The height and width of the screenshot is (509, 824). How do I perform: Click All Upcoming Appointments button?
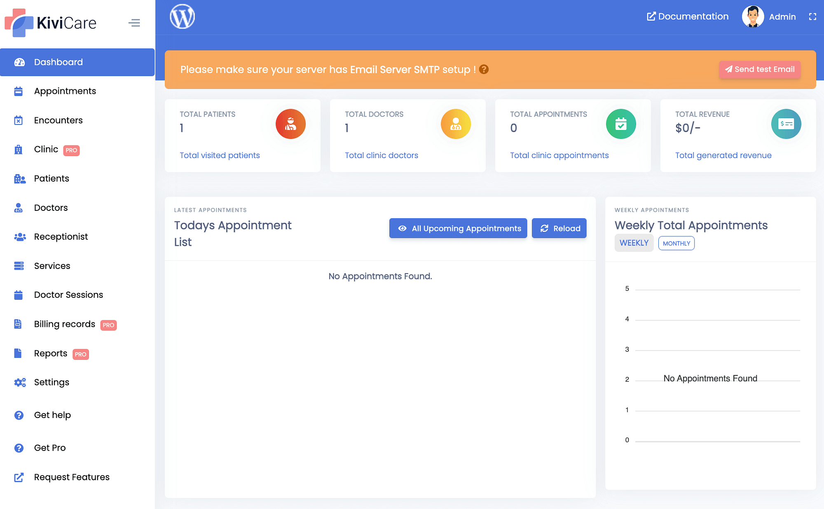458,228
